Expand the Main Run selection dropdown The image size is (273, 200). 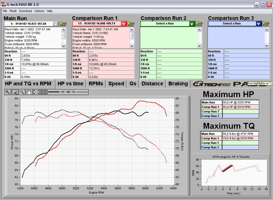pyautogui.click(x=55, y=24)
